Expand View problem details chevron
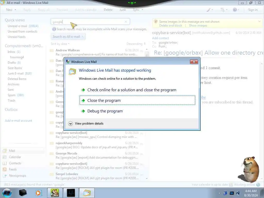Image resolution: width=264 pixels, height=198 pixels. [x=70, y=123]
